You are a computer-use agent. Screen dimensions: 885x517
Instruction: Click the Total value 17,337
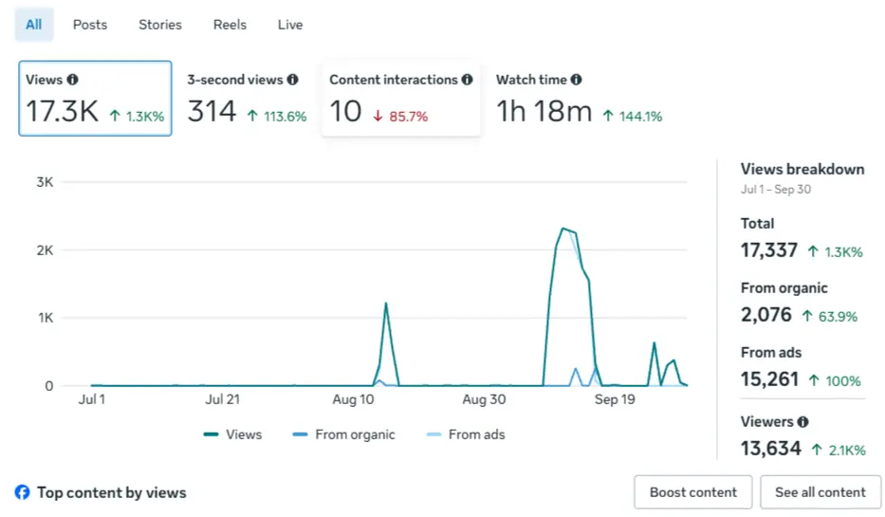tap(768, 250)
